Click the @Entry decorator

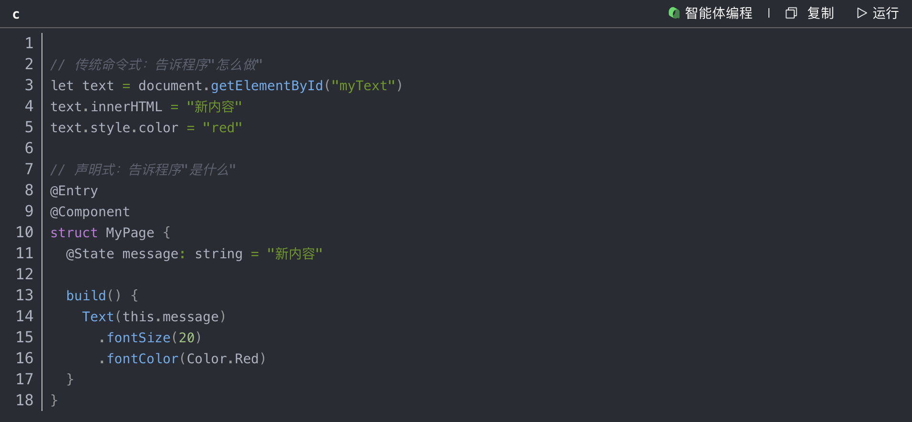tap(74, 190)
